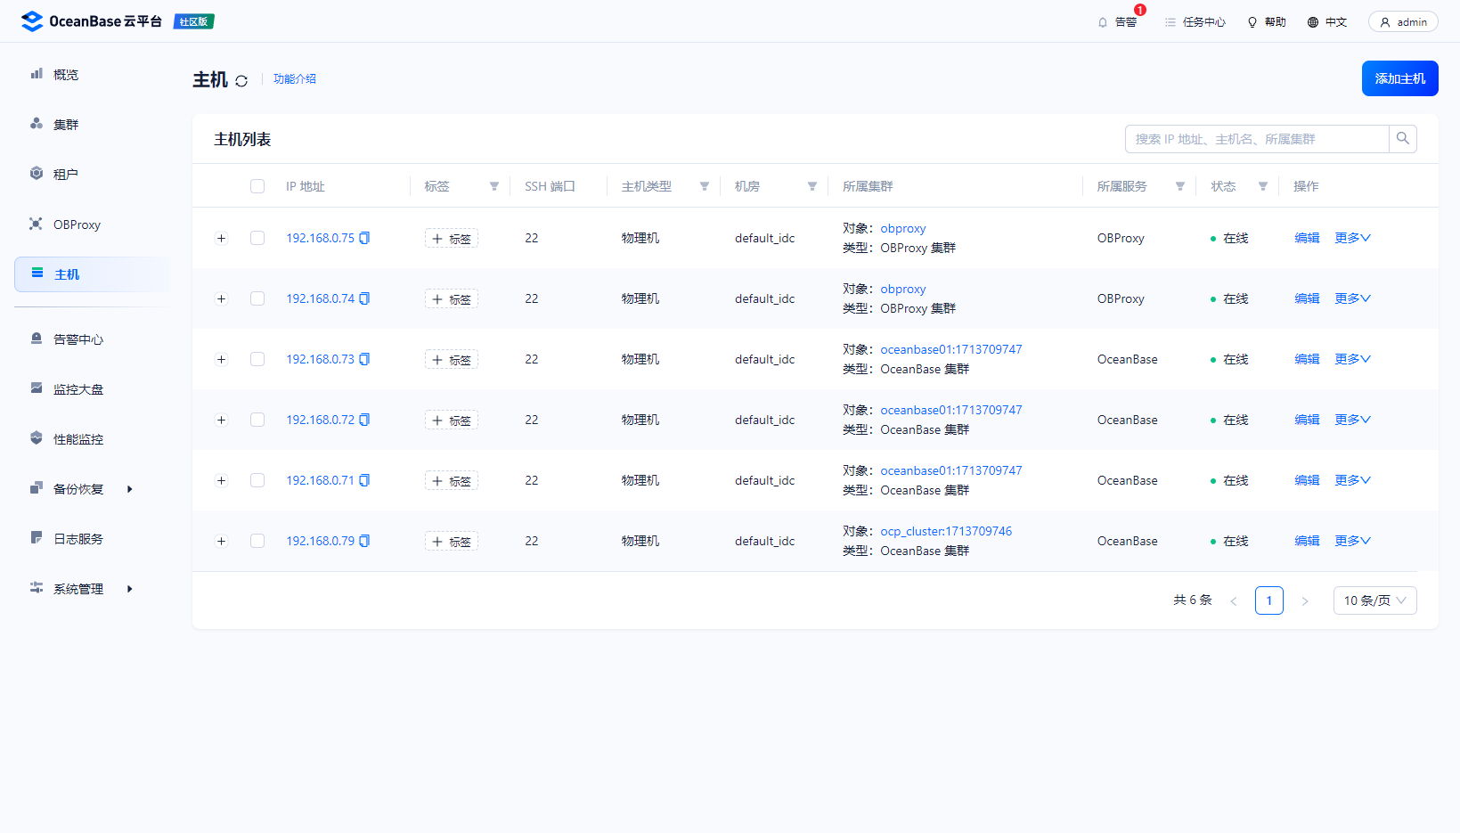Expand row for host 192.168.0.74
Image resolution: width=1460 pixels, height=833 pixels.
point(221,298)
